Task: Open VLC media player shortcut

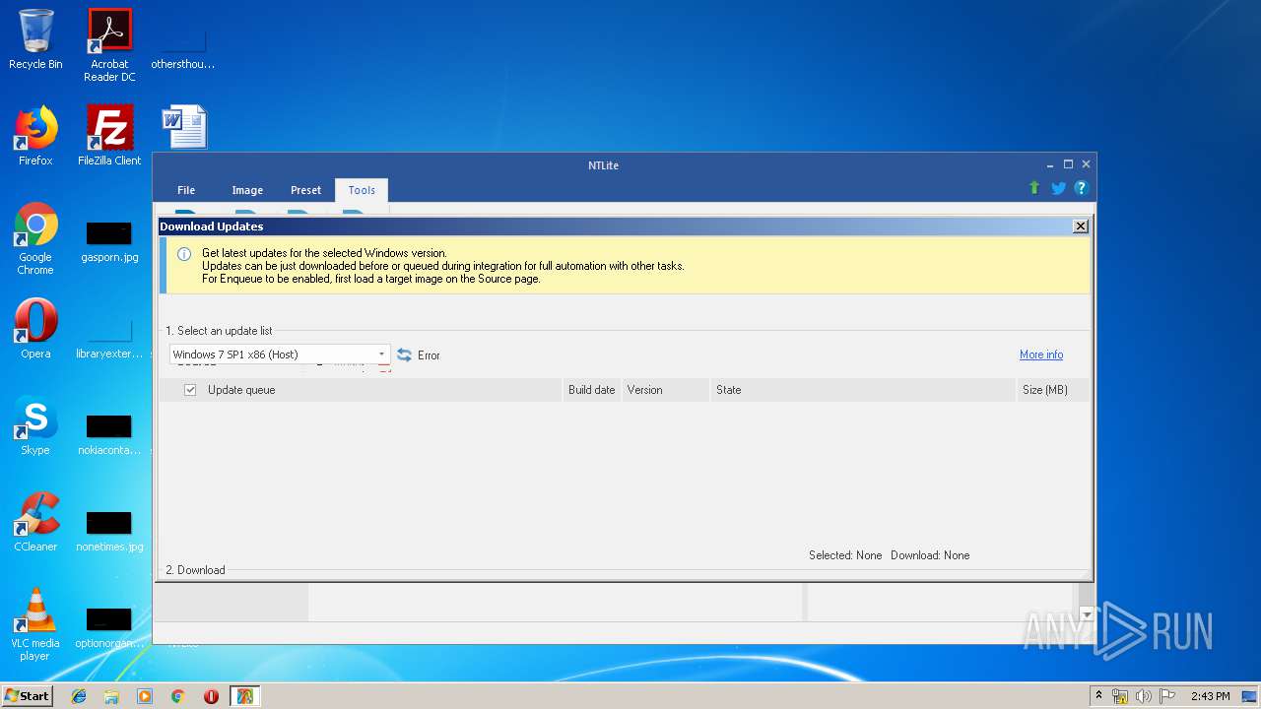Action: click(x=35, y=624)
